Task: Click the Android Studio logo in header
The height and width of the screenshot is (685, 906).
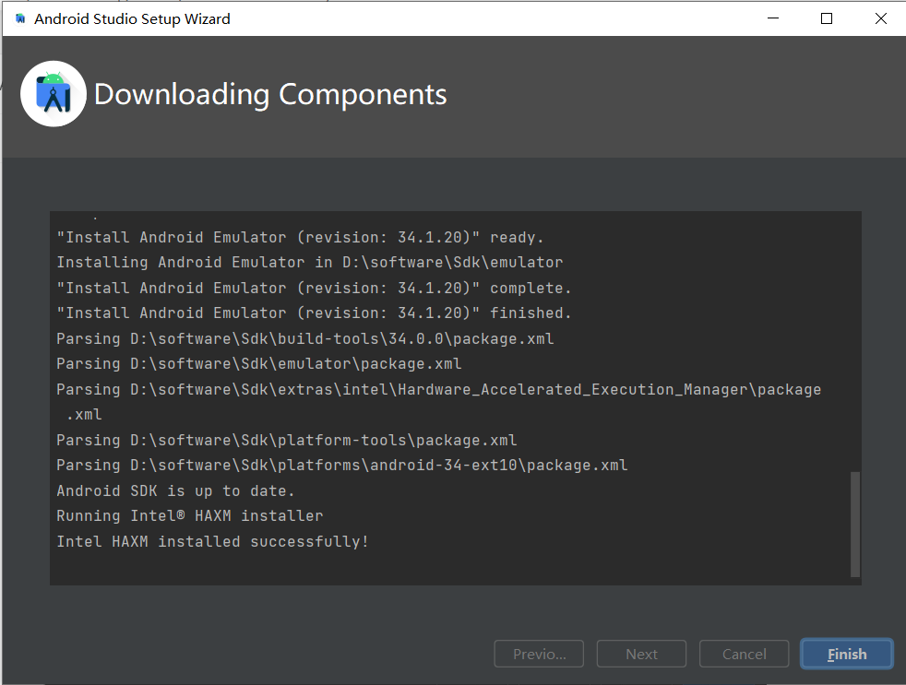Action: click(54, 93)
